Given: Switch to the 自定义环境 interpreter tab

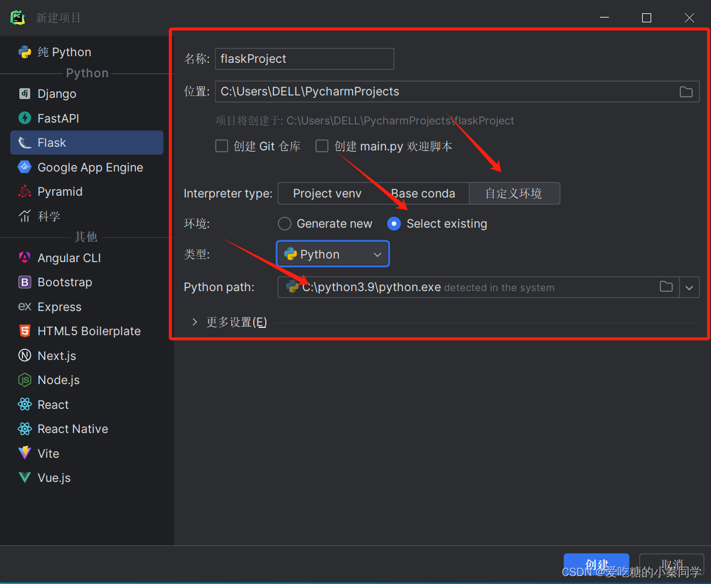Looking at the screenshot, I should (513, 194).
